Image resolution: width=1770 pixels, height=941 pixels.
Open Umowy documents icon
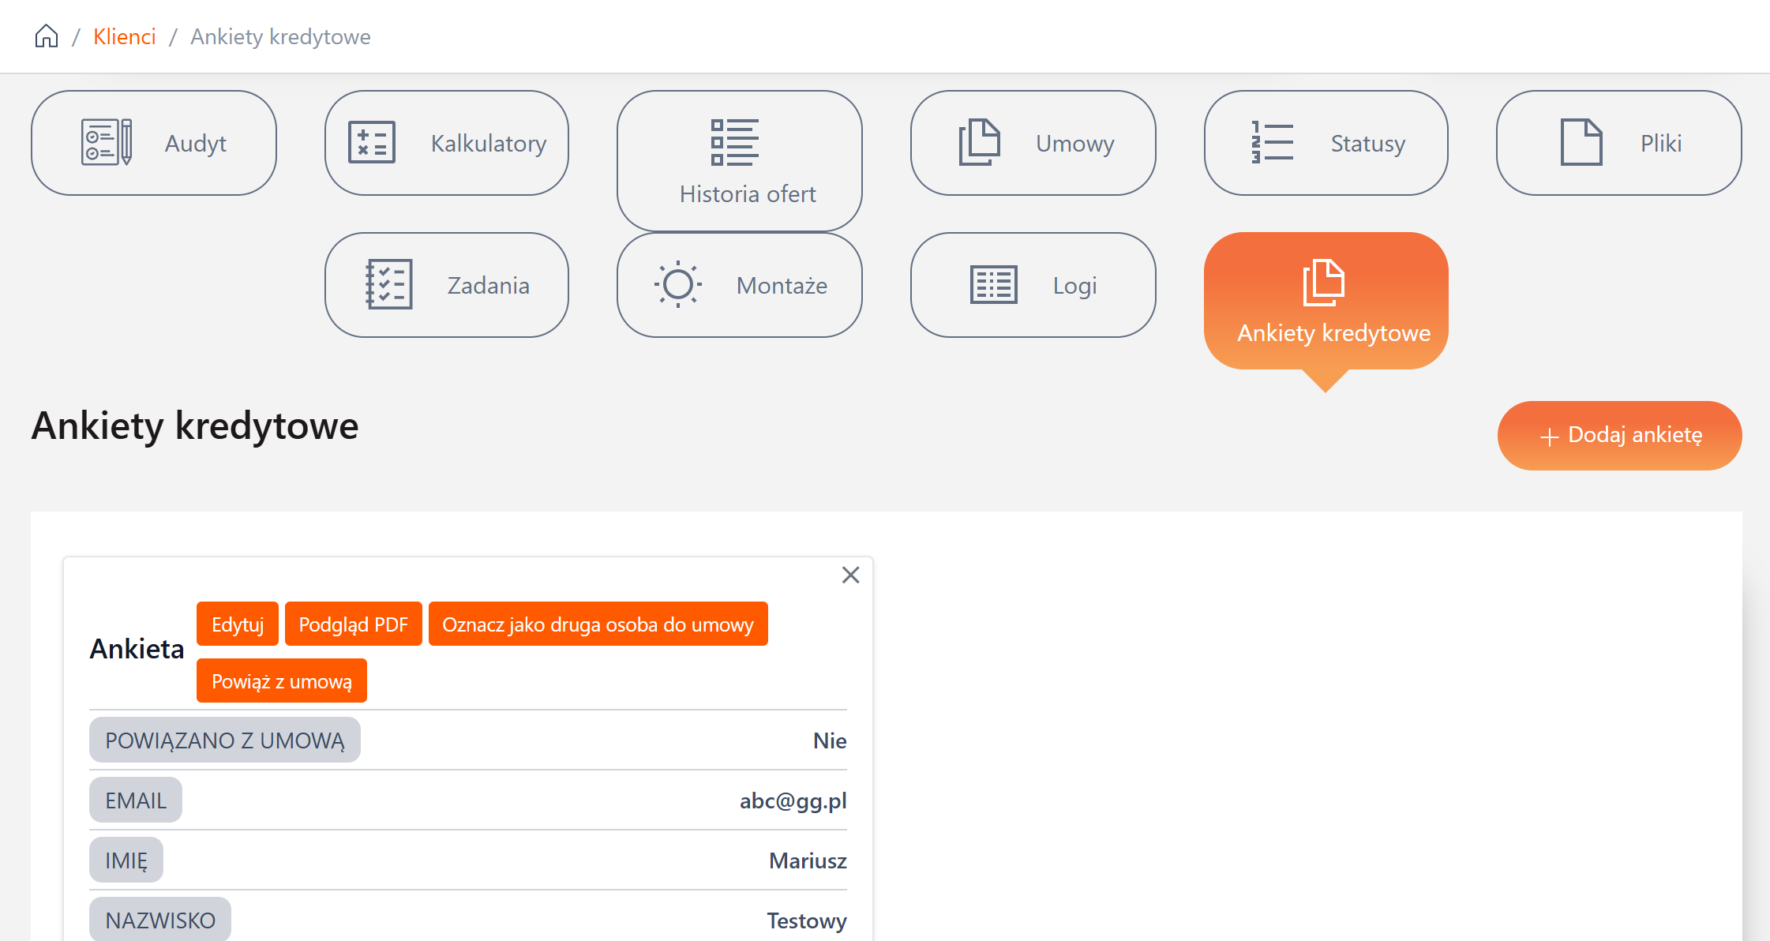(980, 143)
